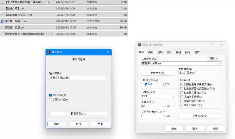
Task: Select the ZIP format radio button
Action: coord(164,84)
